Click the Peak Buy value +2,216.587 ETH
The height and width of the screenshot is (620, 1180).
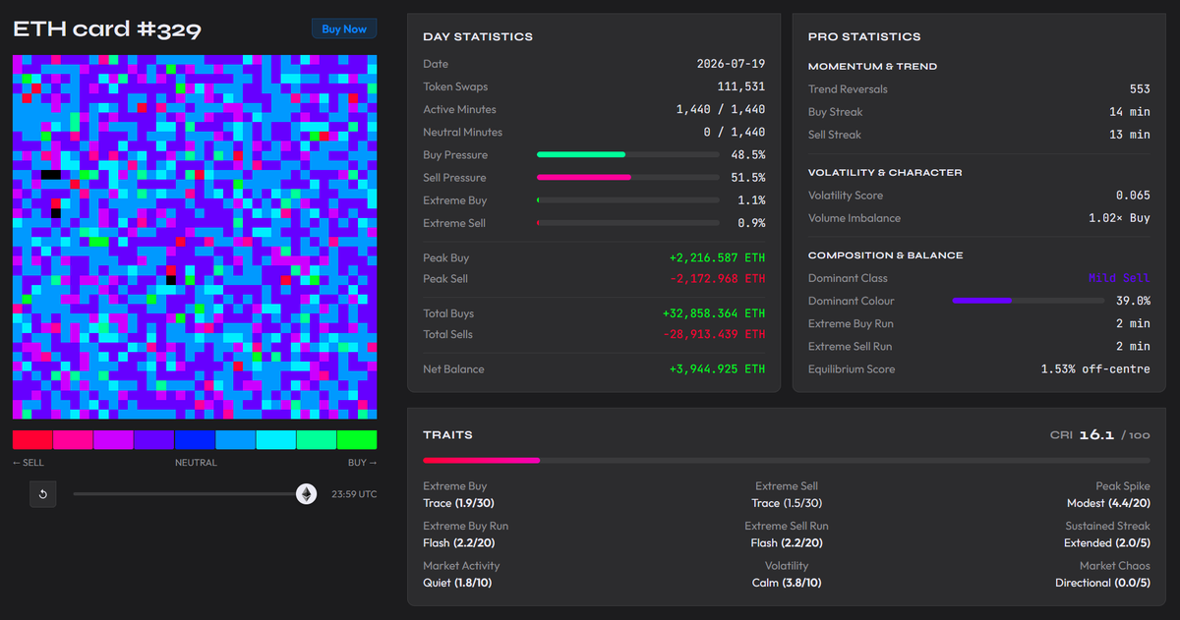[717, 257]
